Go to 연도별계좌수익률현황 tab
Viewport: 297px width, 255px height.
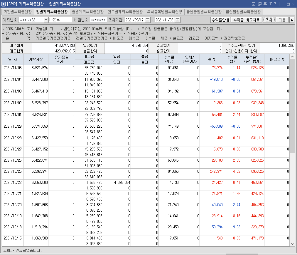pyautogui.click(x=125, y=12)
